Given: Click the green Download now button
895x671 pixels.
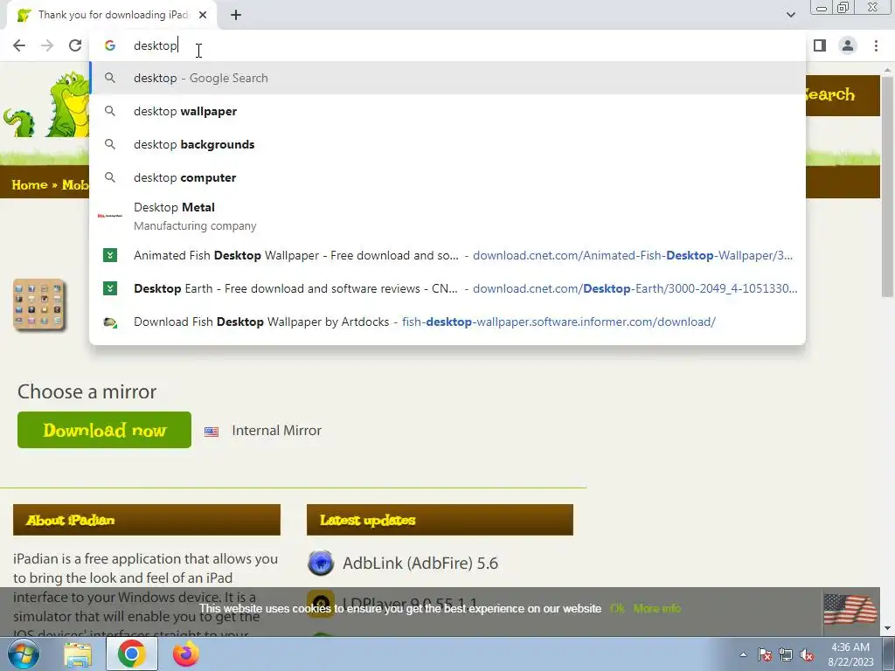Looking at the screenshot, I should 105,430.
